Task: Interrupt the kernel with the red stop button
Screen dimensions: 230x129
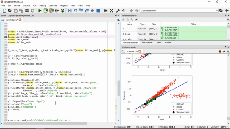Action: click(x=220, y=51)
